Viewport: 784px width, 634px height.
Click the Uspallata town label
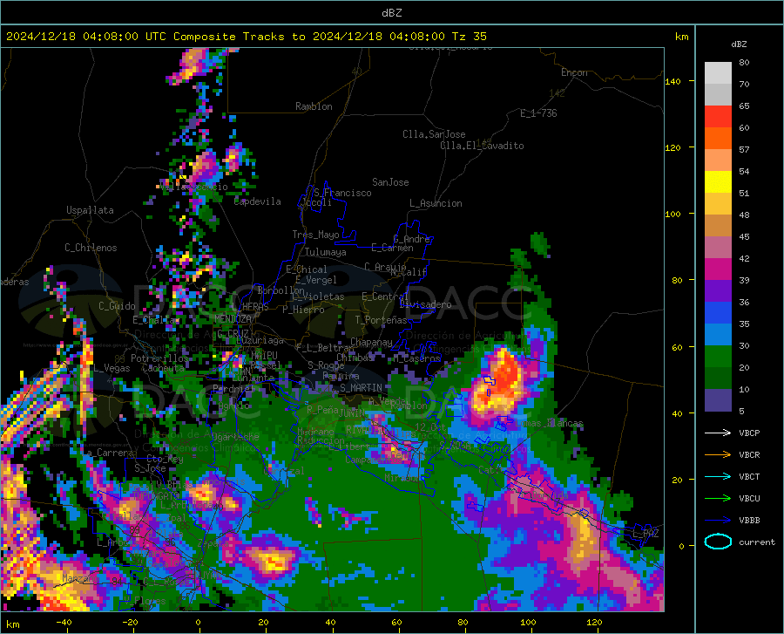(x=90, y=210)
